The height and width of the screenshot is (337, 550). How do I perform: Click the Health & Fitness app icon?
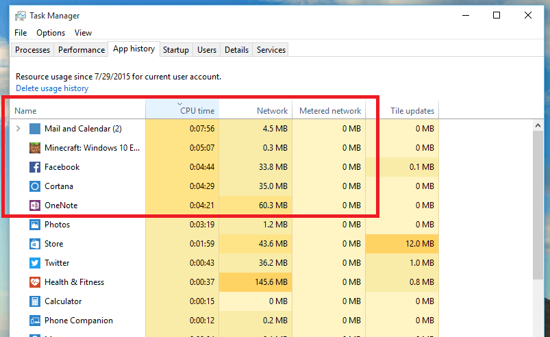[35, 282]
